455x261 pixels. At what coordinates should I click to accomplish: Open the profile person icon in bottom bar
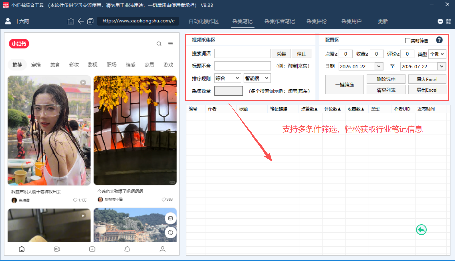[x=163, y=249]
